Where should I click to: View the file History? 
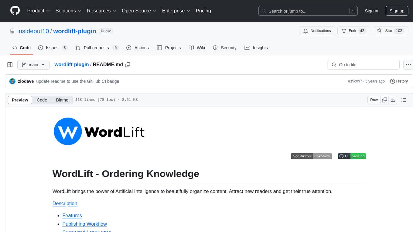(x=399, y=81)
